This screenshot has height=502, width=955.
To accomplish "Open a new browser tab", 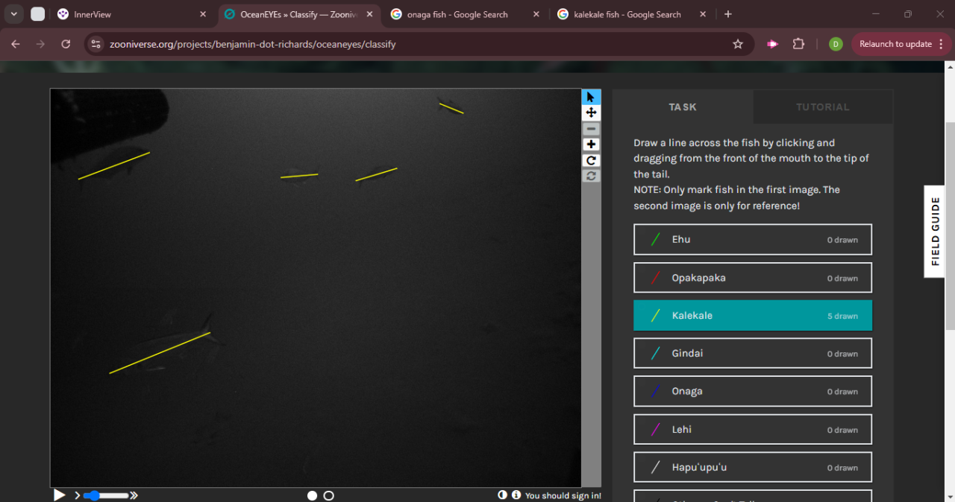I will tap(728, 14).
